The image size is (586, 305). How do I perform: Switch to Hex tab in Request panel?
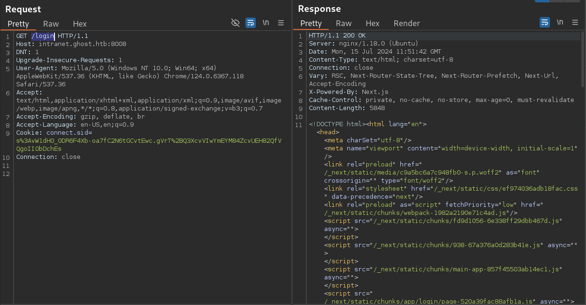[x=80, y=24]
